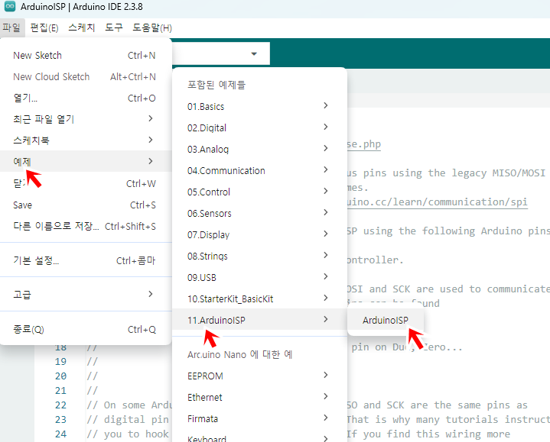Expand 11.ArduinoISP examples
The height and width of the screenshot is (442, 550).
point(259,319)
